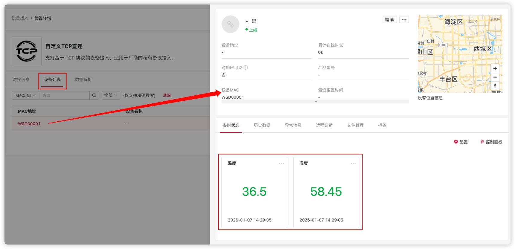Open the 标签 tab
The height and width of the screenshot is (249, 515).
(382, 125)
